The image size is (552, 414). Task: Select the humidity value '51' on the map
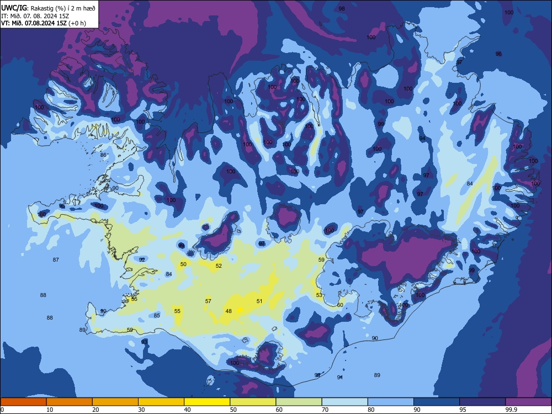[x=259, y=301]
